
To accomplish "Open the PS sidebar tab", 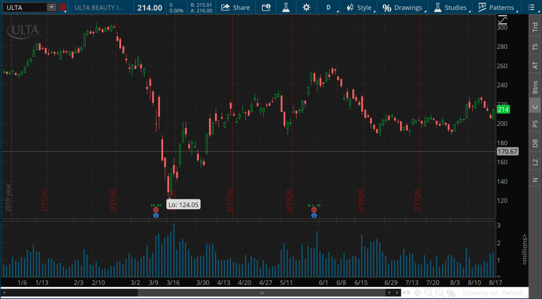I will 535,123.
